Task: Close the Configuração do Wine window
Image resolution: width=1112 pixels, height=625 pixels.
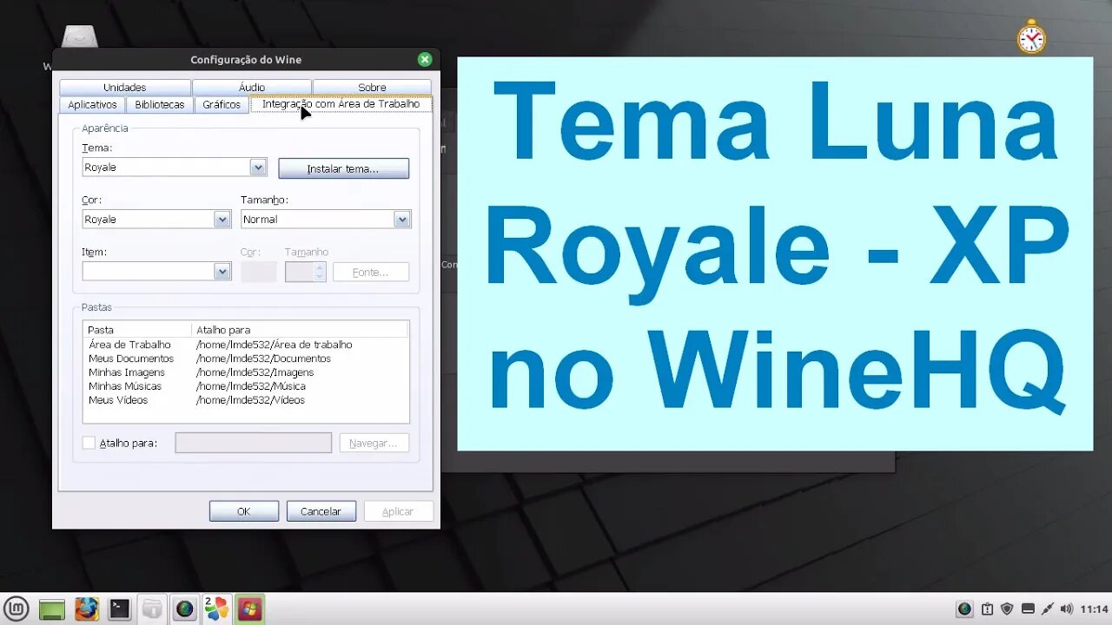Action: click(424, 60)
